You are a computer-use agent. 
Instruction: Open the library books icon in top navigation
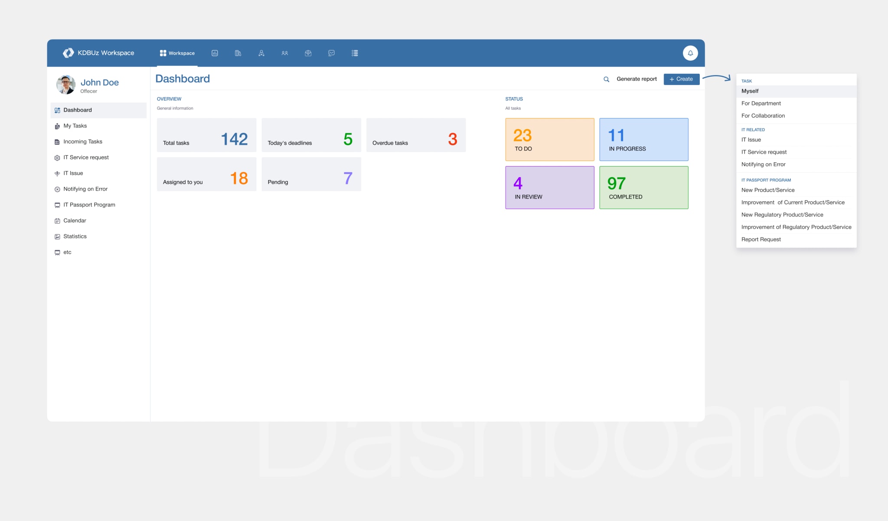click(238, 53)
